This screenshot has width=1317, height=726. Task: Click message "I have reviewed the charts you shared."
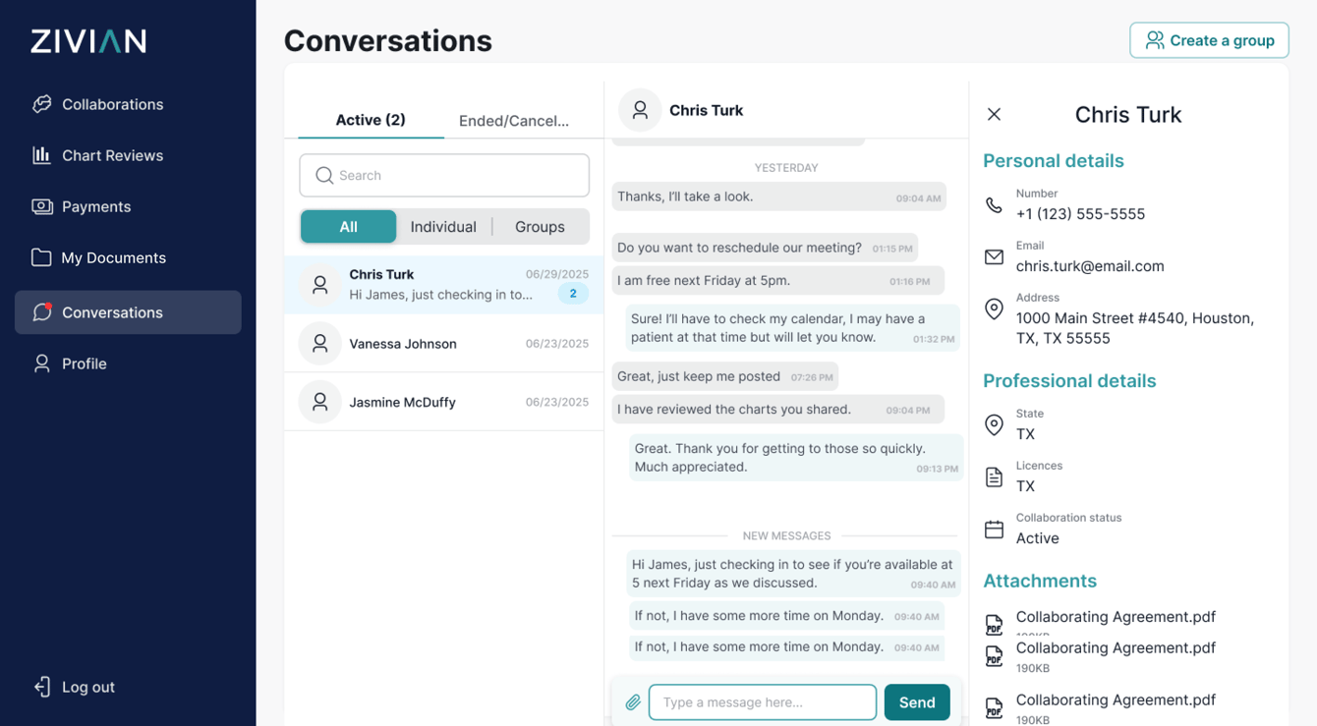click(777, 409)
